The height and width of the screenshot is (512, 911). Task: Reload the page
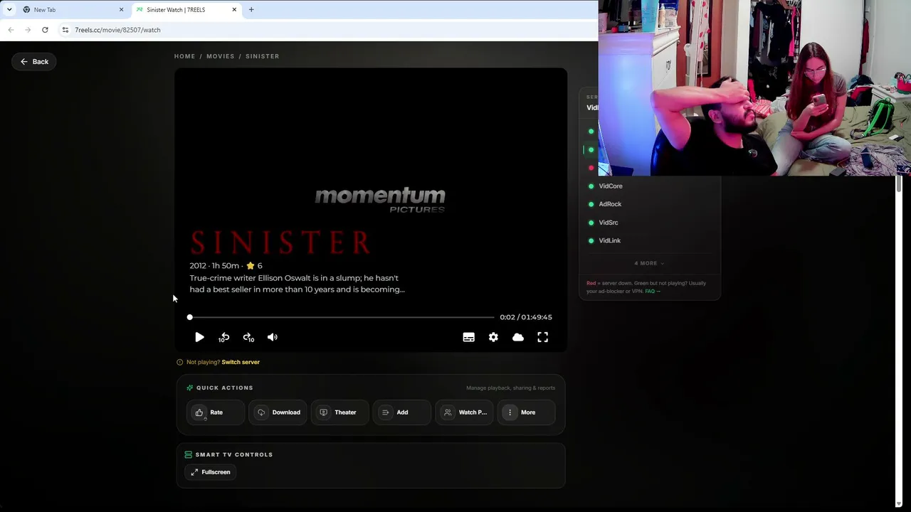(45, 30)
